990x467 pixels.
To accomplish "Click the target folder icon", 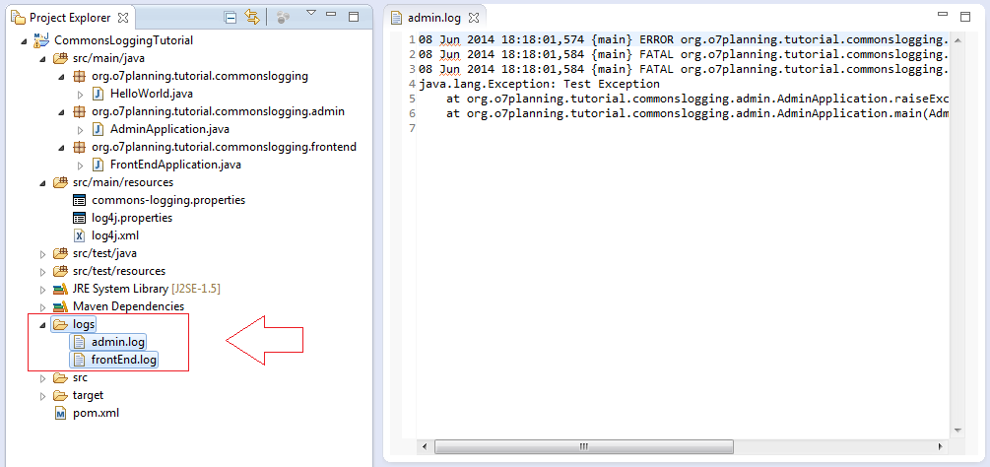I will 60,396.
